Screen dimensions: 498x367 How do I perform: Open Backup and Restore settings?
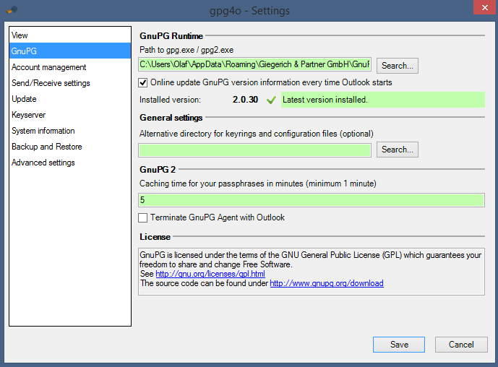pyautogui.click(x=70, y=147)
